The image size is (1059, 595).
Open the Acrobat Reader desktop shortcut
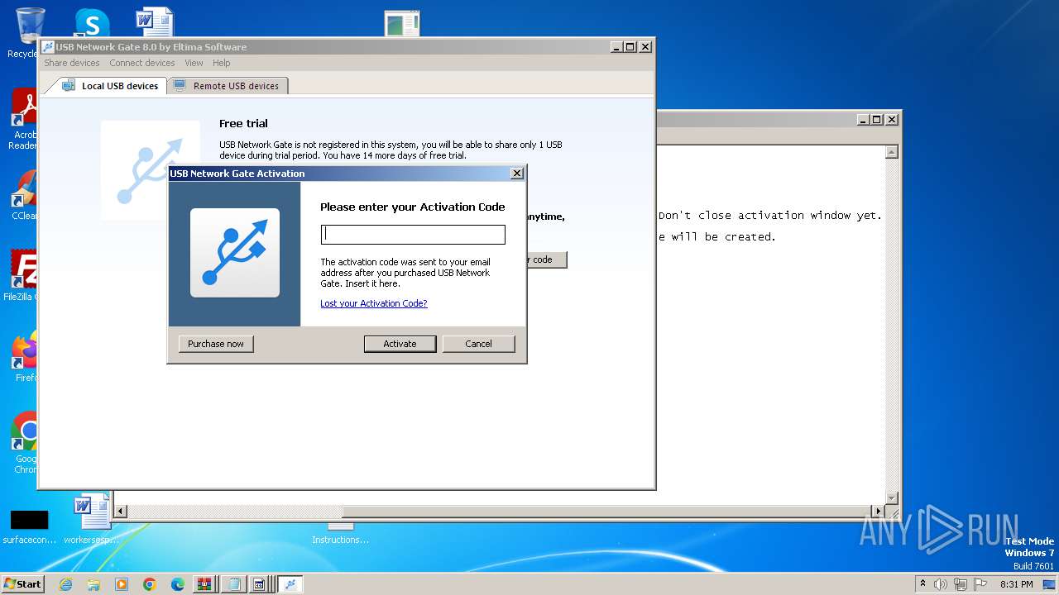[25, 119]
